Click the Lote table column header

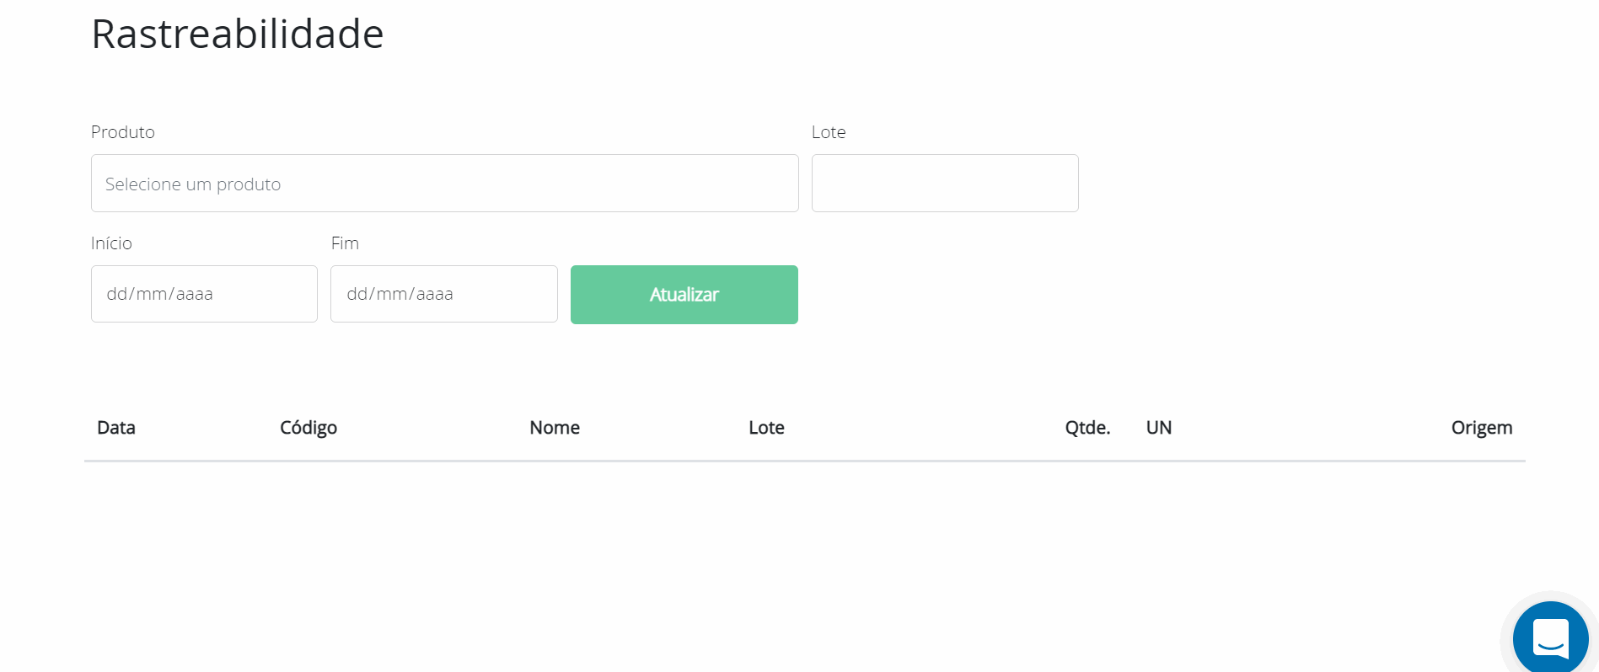click(766, 428)
